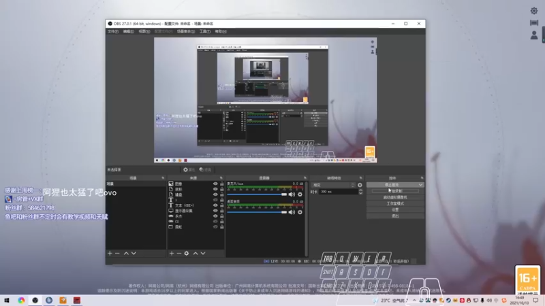545x306 pixels.
Task: Open the 视图(V) menu
Action: 144,31
